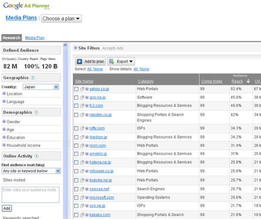The image size is (261, 219).
Task: Open ocn.ne.jp in new window icon
Action: (x=82, y=206)
